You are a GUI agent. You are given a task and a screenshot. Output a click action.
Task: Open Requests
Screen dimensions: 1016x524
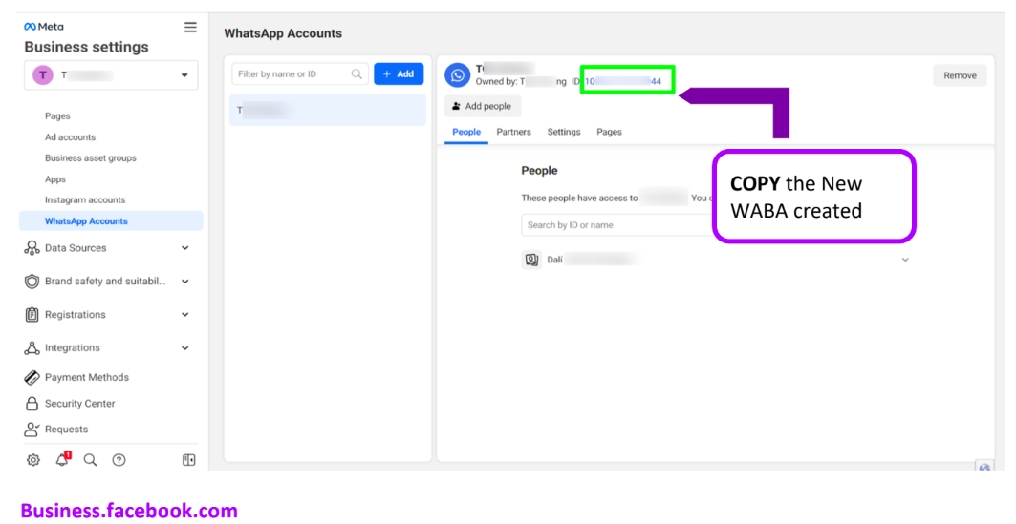[x=66, y=429]
